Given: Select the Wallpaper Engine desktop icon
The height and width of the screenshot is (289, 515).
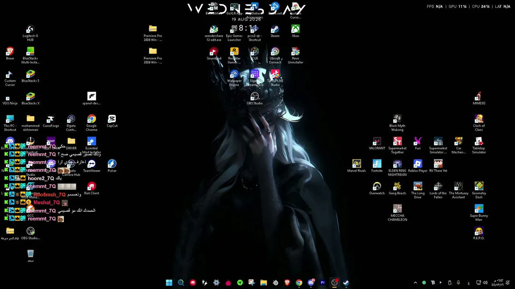Looking at the screenshot, I should [234, 78].
